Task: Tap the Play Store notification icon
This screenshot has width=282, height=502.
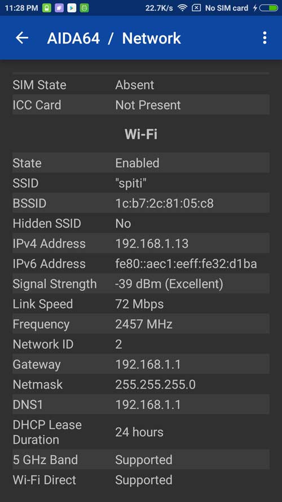Action: [72, 8]
